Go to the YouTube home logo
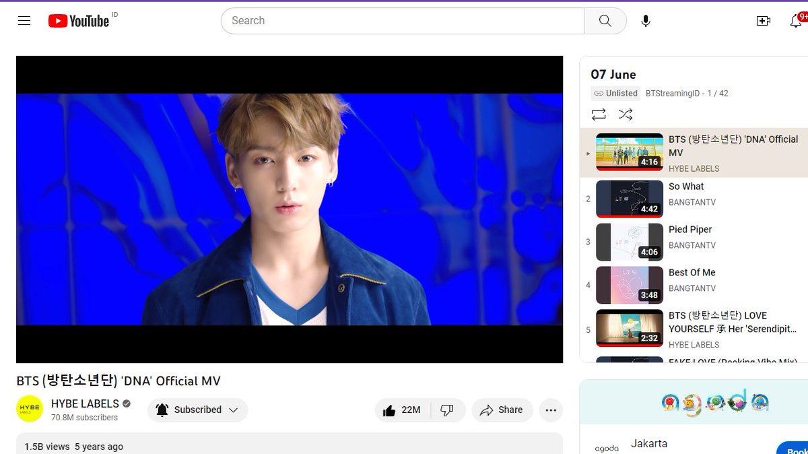Screen dimensions: 808x454 pyautogui.click(x=79, y=21)
